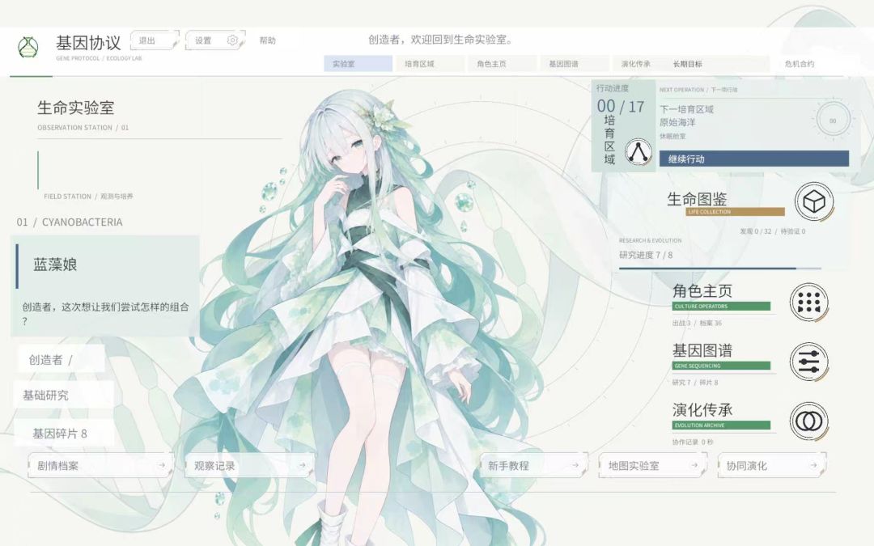Click the 基础研究 label box
This screenshot has height=546, width=874.
64,395
